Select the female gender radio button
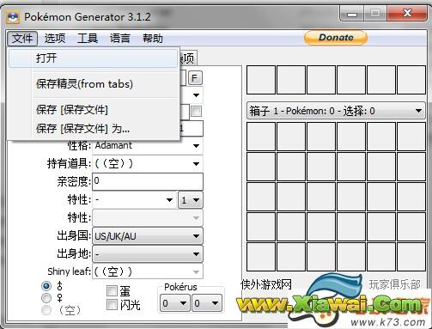 click(x=46, y=298)
